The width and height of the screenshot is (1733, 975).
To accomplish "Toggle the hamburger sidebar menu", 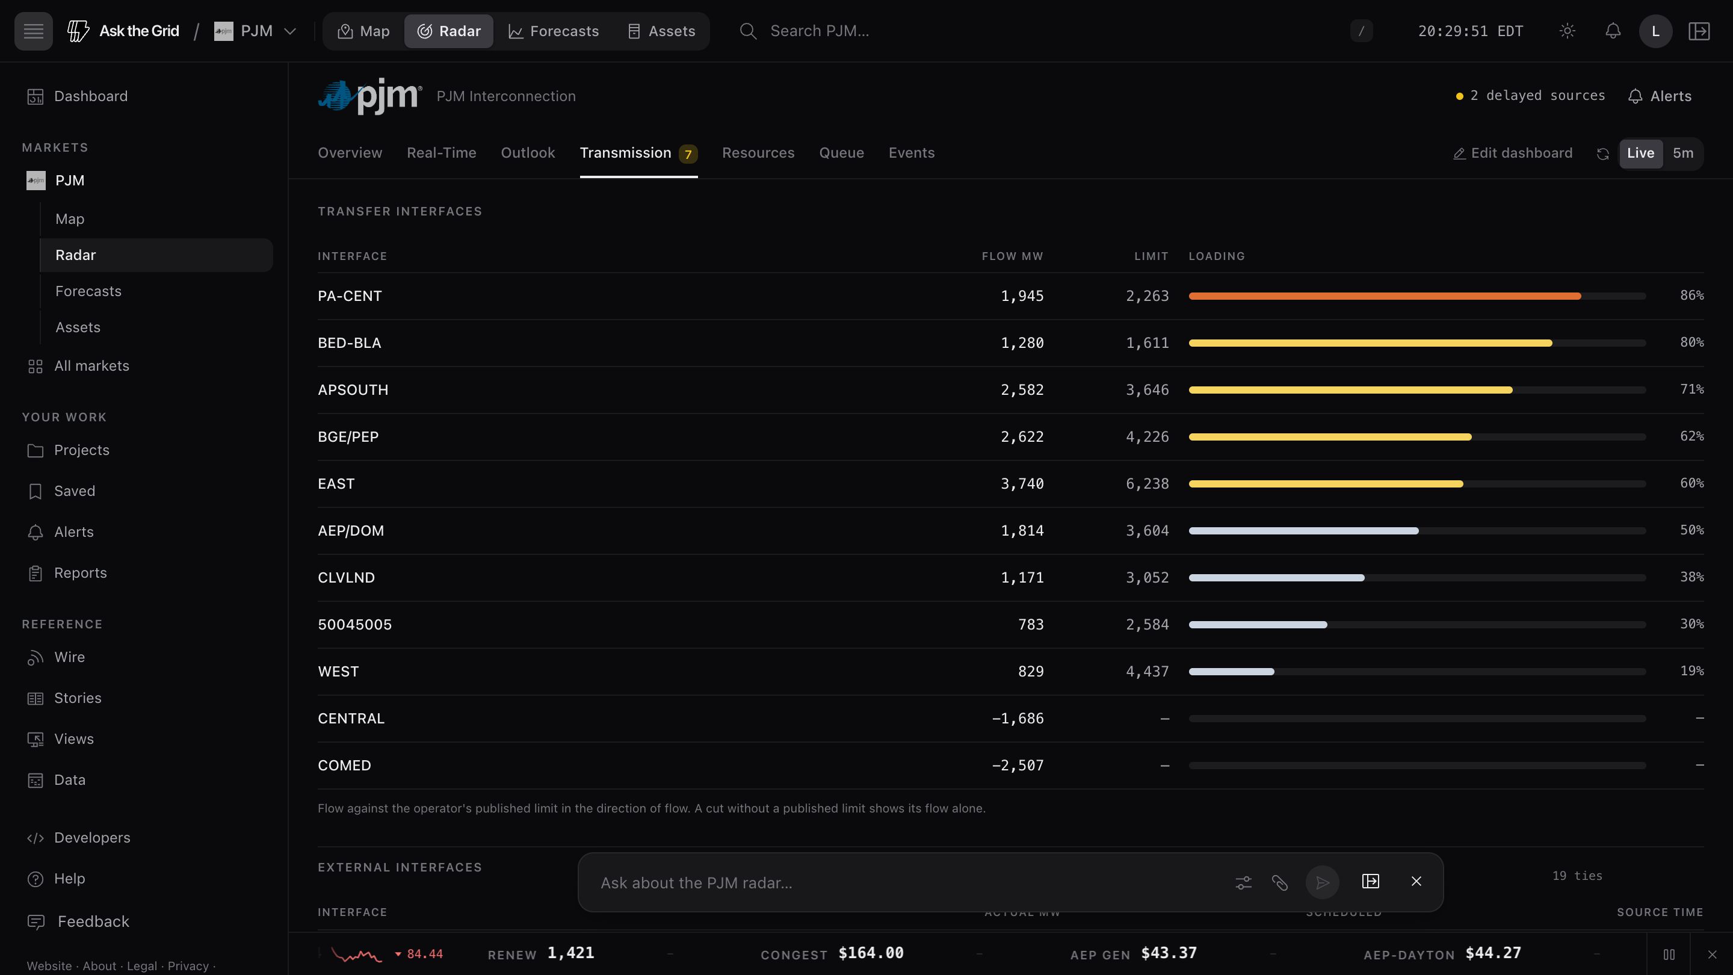I will pyautogui.click(x=34, y=31).
